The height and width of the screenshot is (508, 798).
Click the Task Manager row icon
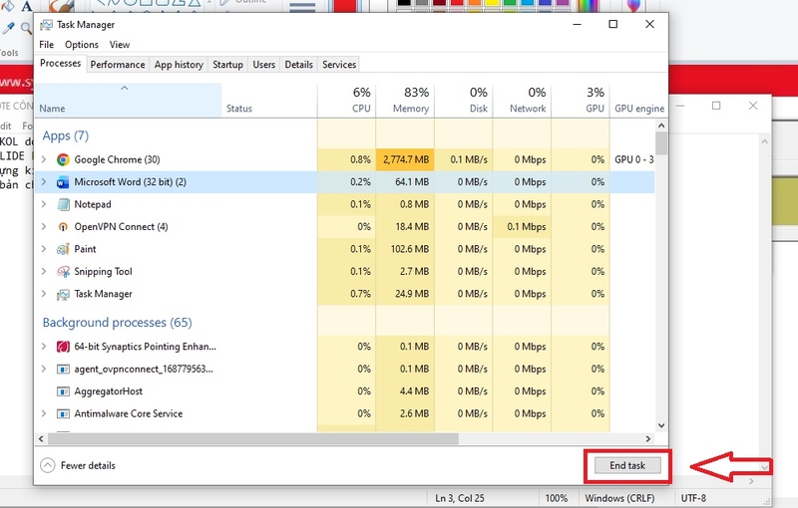63,294
